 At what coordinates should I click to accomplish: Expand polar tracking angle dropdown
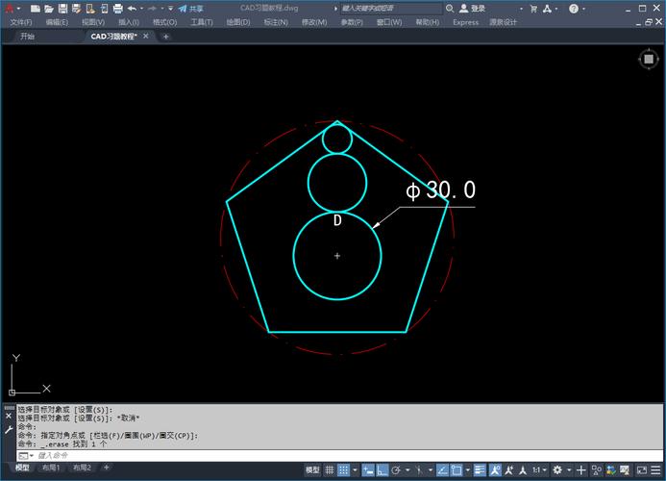[407, 470]
